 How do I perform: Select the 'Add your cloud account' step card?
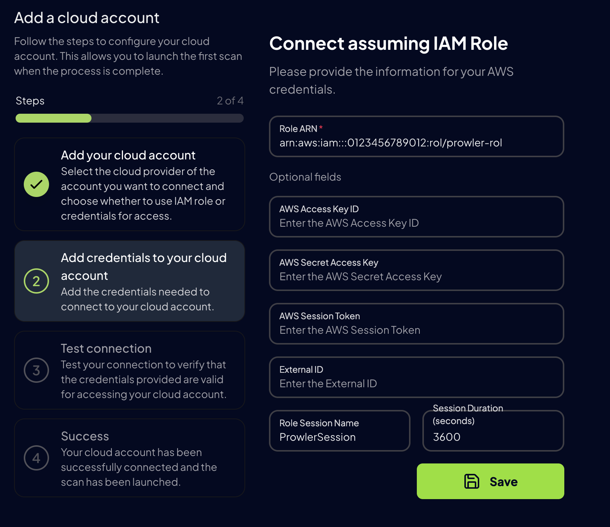pos(129,185)
